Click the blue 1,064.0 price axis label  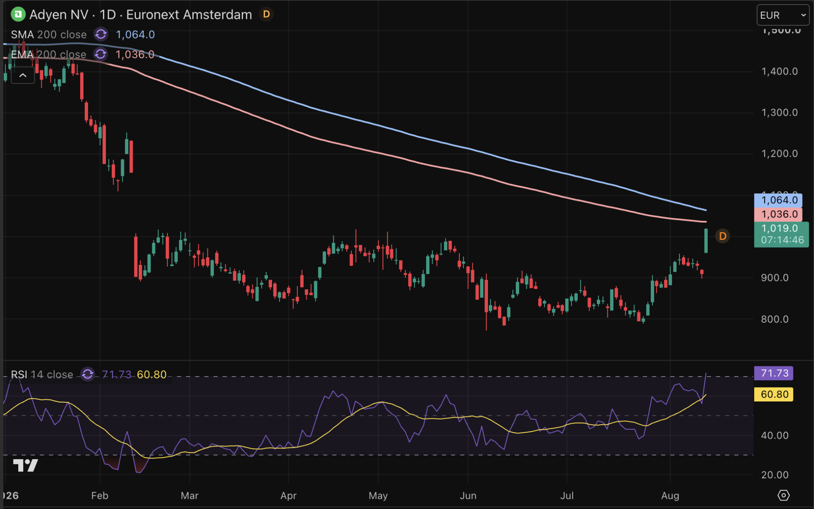pyautogui.click(x=778, y=200)
